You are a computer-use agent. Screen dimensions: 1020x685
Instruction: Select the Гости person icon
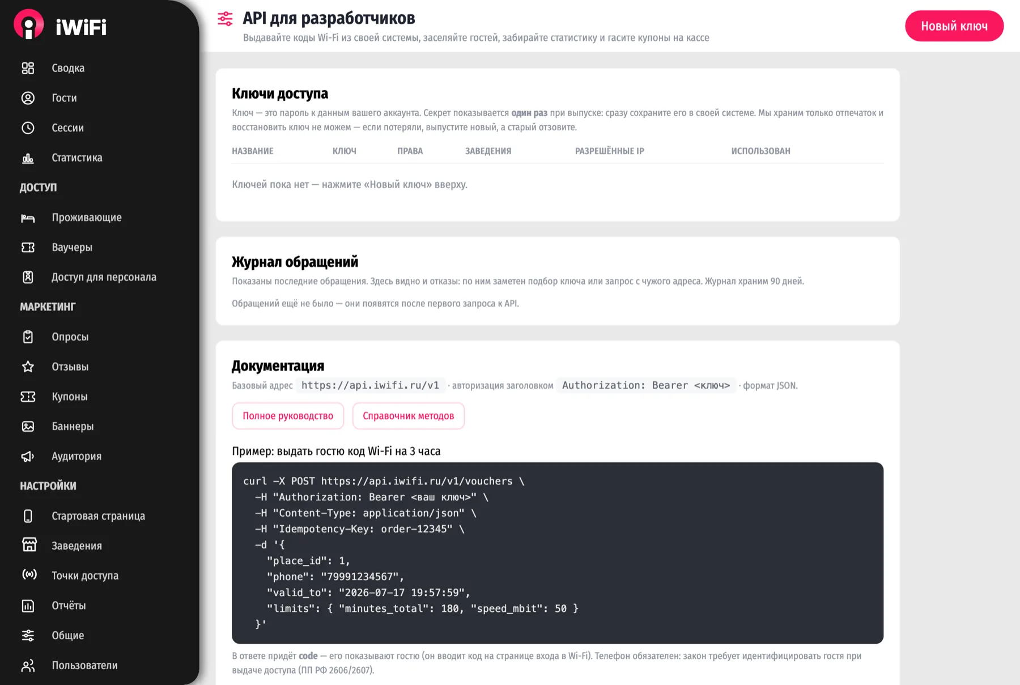click(28, 98)
